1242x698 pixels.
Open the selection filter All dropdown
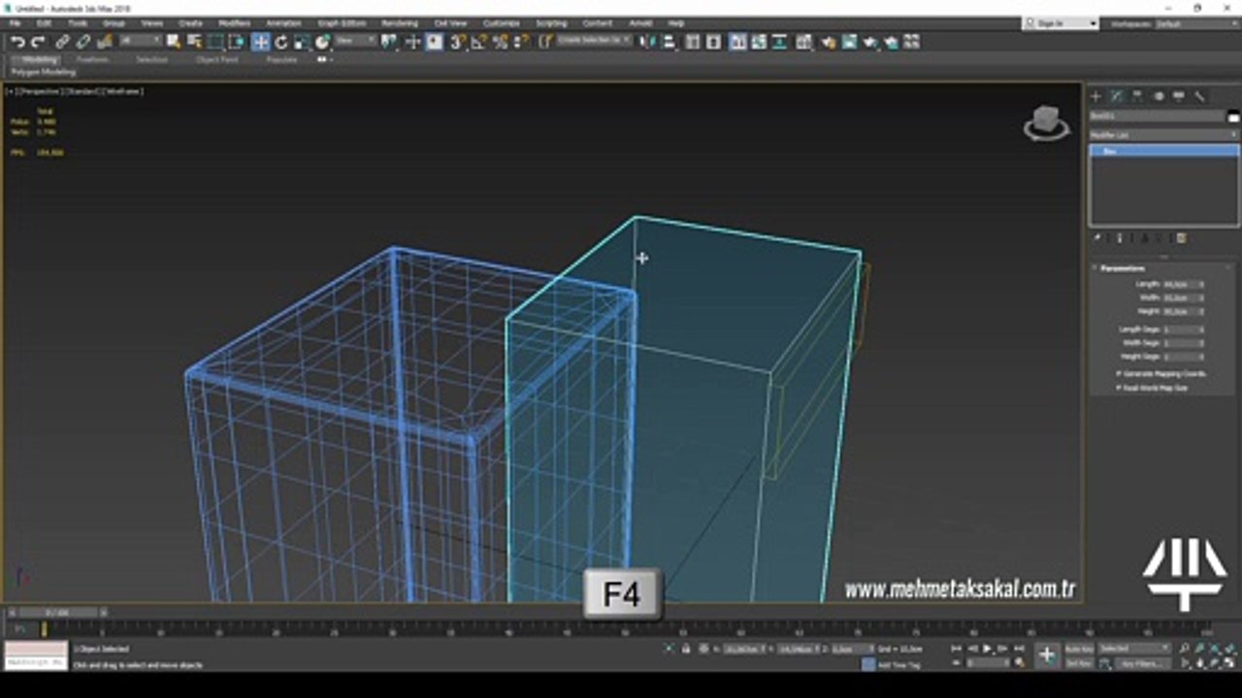(x=142, y=41)
